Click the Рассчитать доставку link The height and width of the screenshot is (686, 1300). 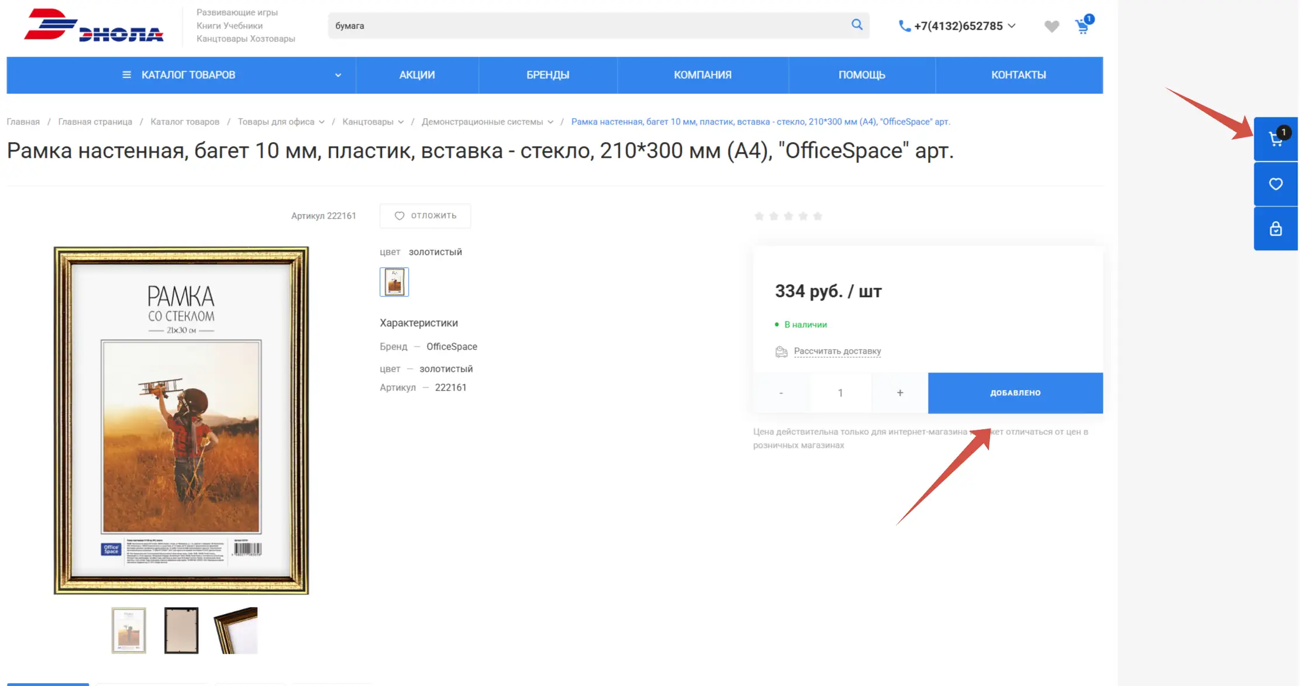pos(837,351)
